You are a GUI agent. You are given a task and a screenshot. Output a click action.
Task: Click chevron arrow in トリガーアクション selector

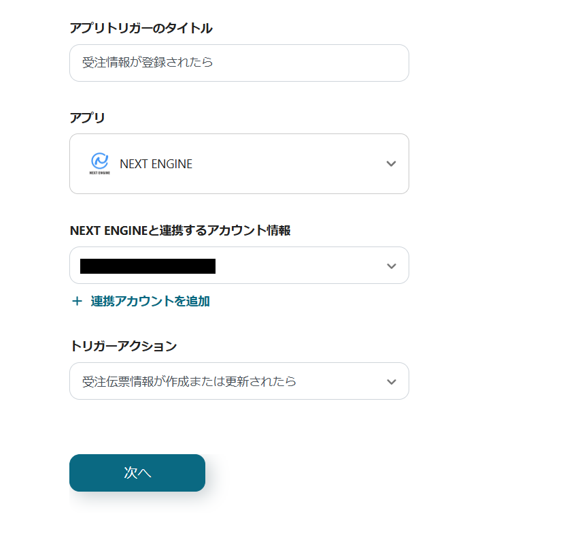(391, 381)
